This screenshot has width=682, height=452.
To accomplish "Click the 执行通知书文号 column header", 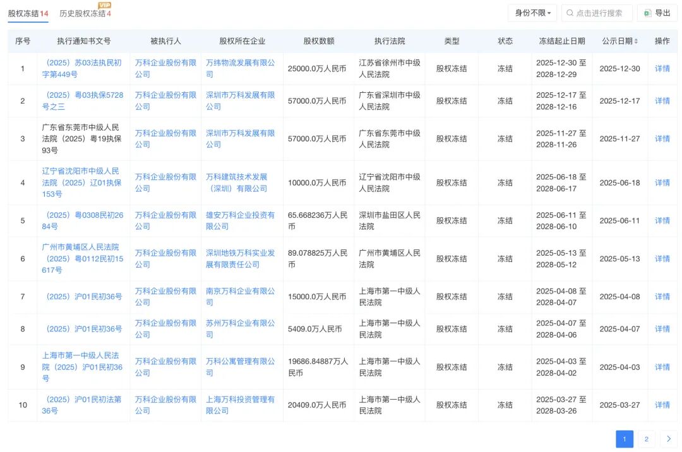I will [83, 41].
